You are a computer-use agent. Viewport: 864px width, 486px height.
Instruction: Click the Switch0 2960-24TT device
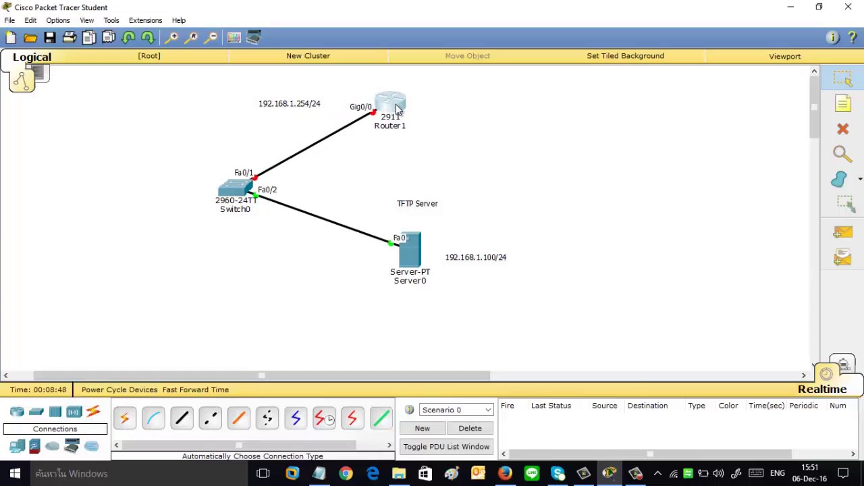pyautogui.click(x=235, y=188)
